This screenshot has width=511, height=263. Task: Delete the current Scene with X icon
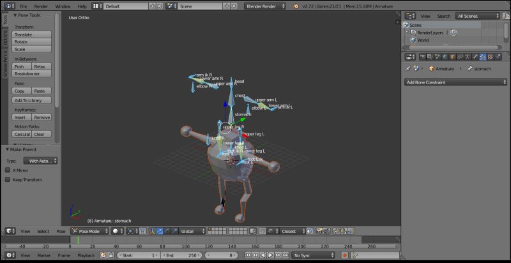tap(234, 6)
